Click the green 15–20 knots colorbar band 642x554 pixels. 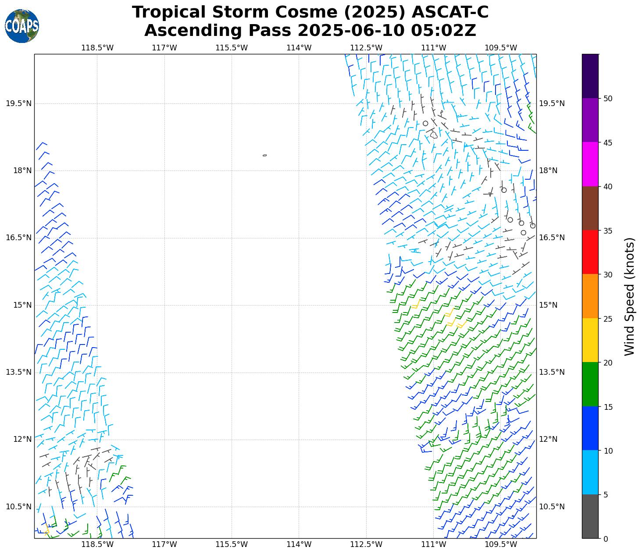[590, 384]
